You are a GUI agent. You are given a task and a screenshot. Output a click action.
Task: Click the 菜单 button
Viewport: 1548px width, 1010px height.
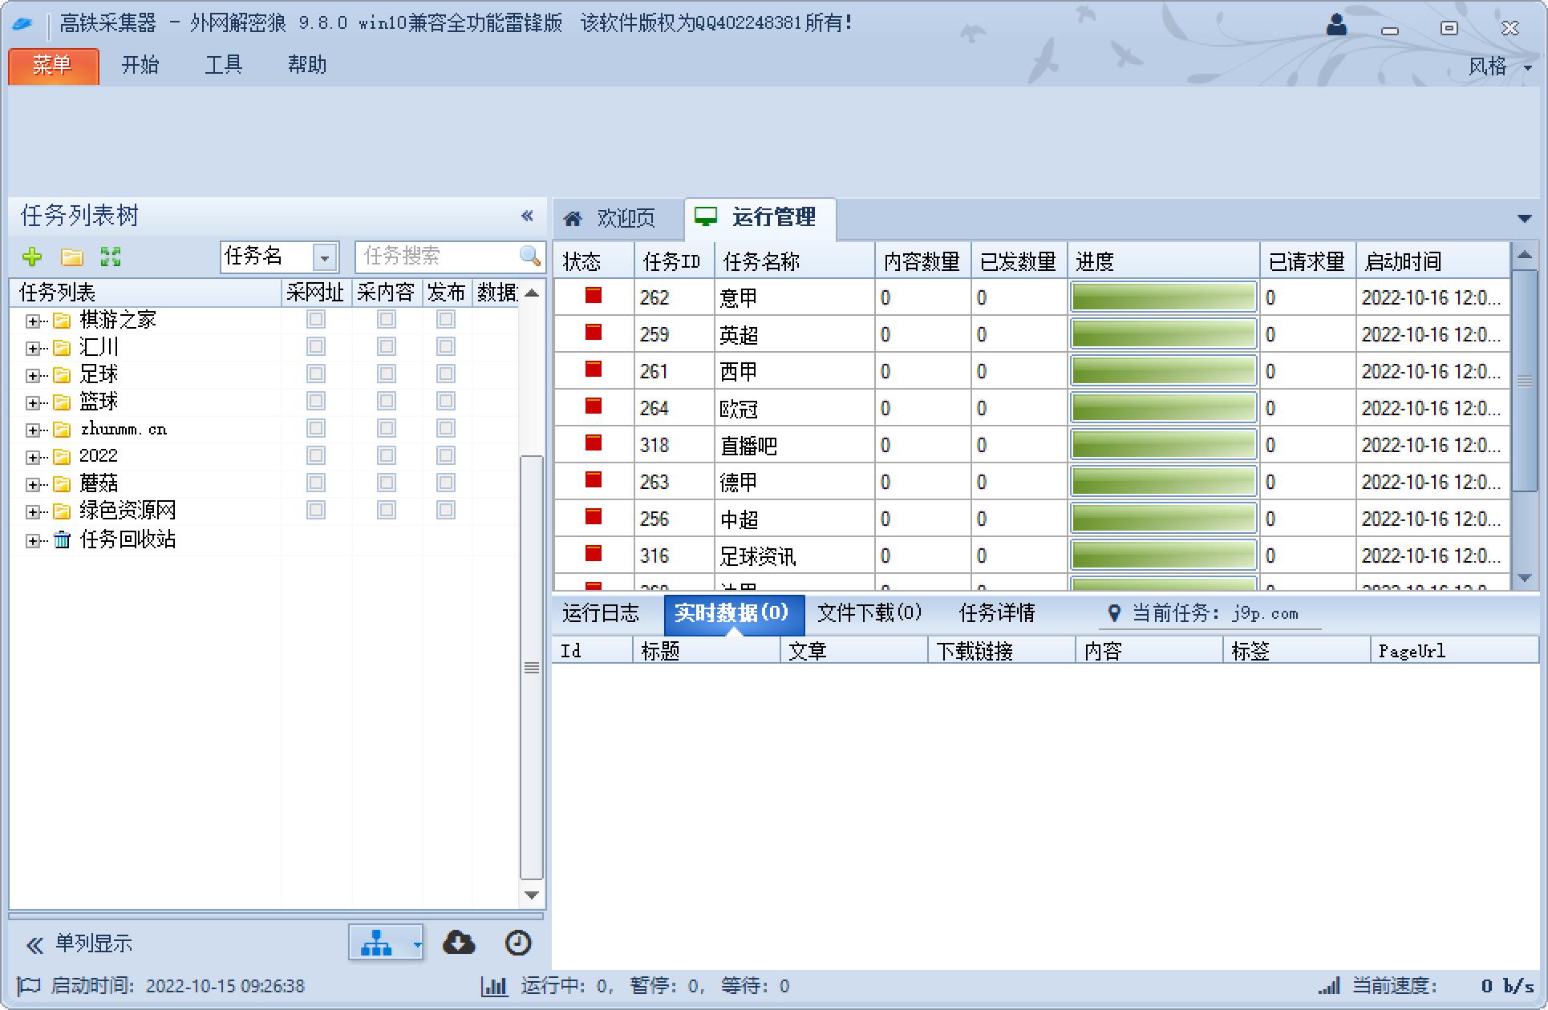pyautogui.click(x=52, y=67)
